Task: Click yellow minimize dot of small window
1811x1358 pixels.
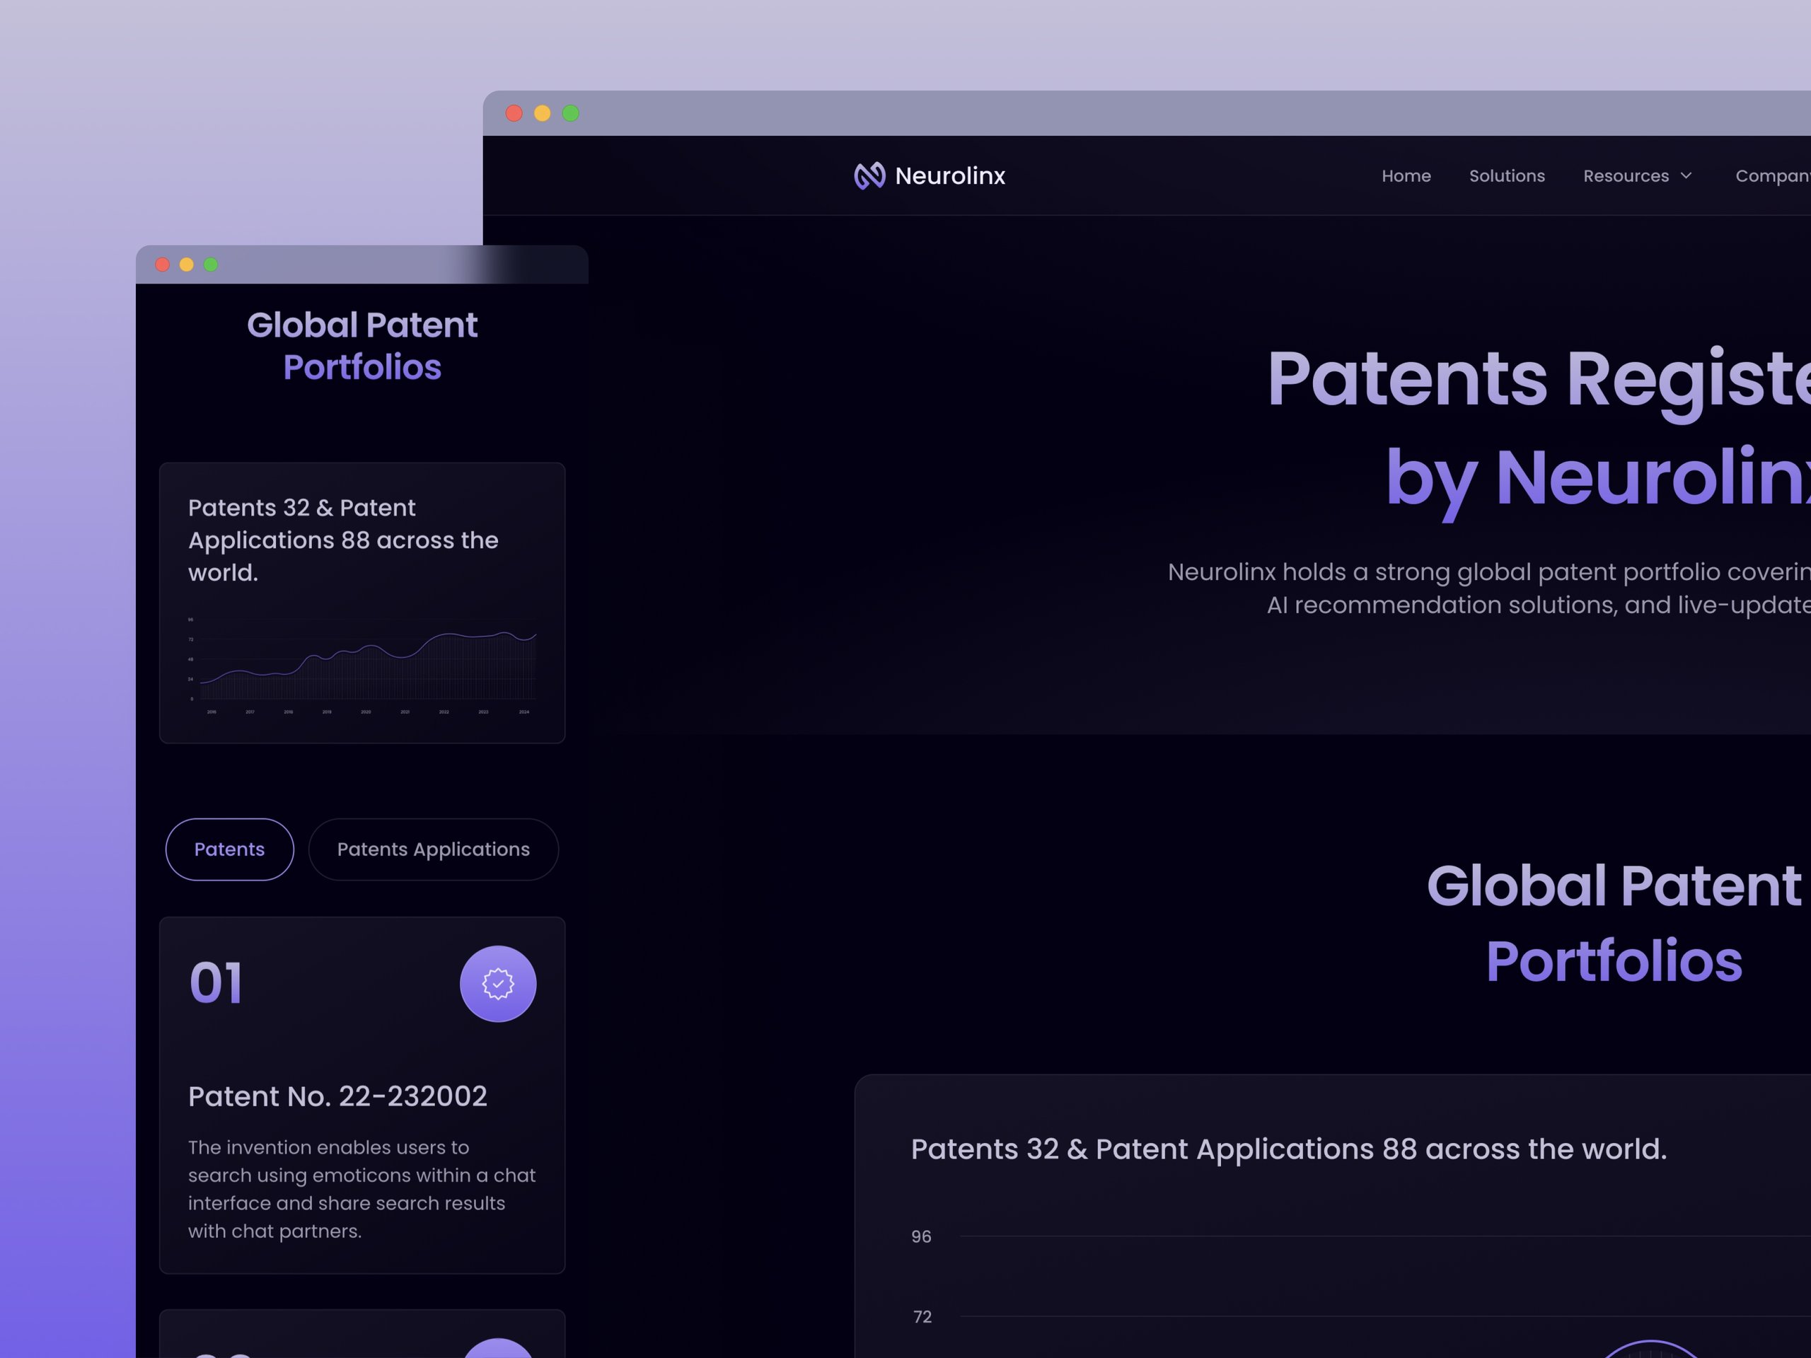Action: 187,265
